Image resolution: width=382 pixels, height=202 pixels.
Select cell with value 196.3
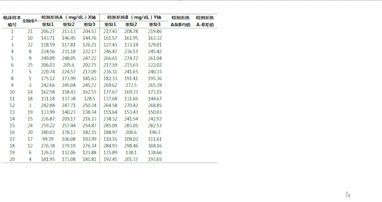(155, 133)
